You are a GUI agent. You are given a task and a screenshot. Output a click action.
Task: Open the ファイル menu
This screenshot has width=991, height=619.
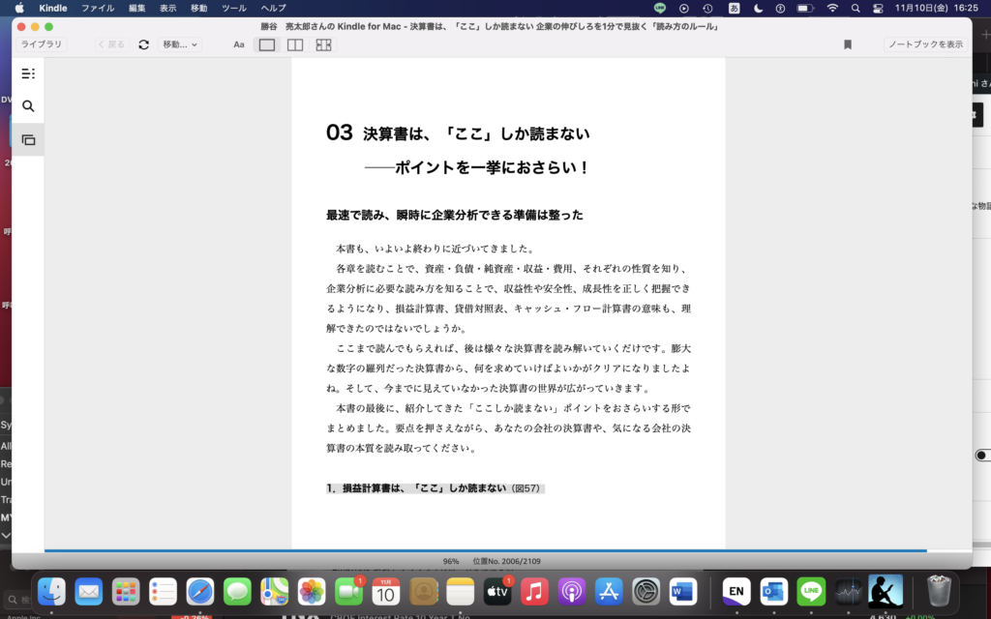point(97,8)
